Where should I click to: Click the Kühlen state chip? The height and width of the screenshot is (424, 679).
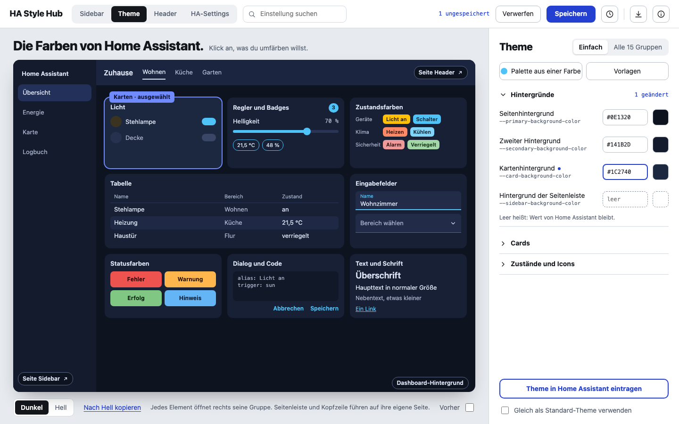tap(422, 132)
